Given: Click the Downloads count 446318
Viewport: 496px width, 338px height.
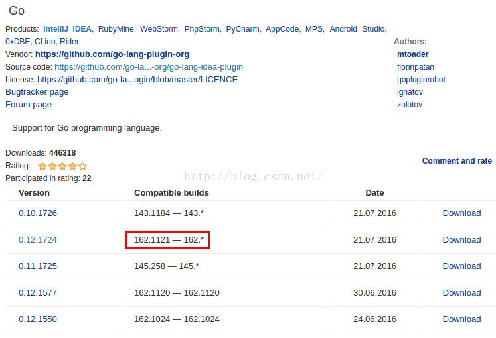Looking at the screenshot, I should click(x=62, y=153).
